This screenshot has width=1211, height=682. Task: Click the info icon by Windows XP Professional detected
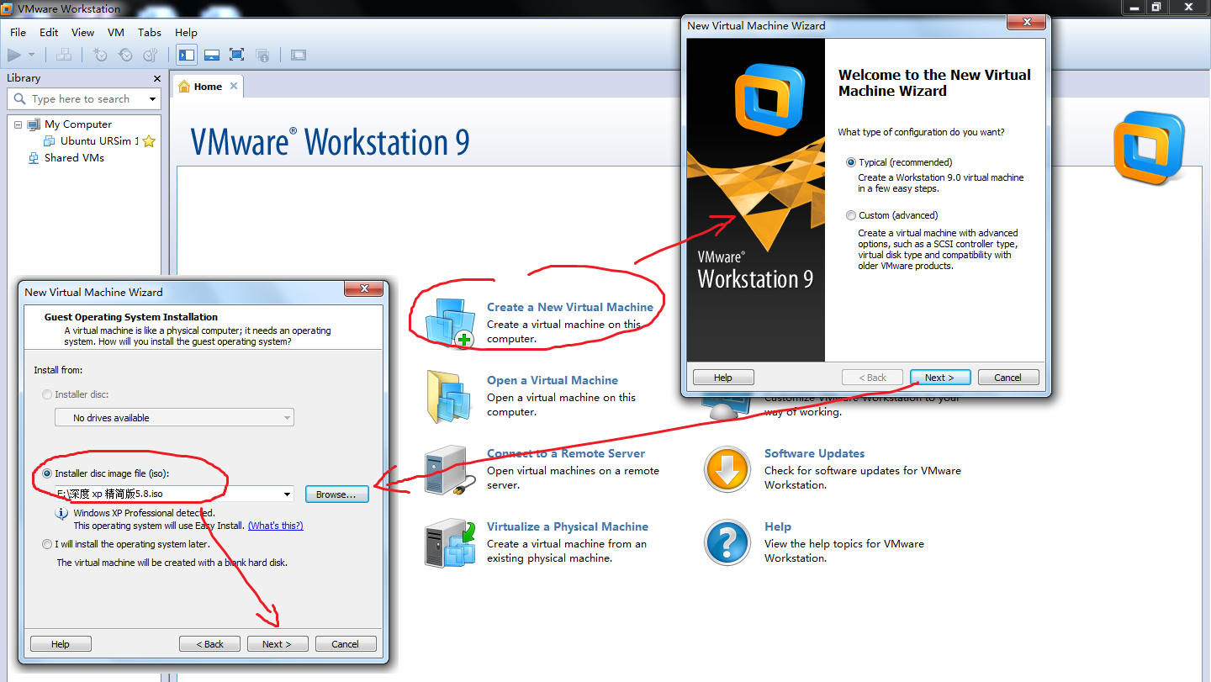point(61,513)
